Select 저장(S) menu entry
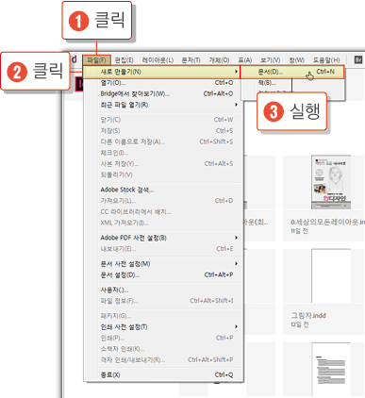The image size is (365, 398). 163,131
